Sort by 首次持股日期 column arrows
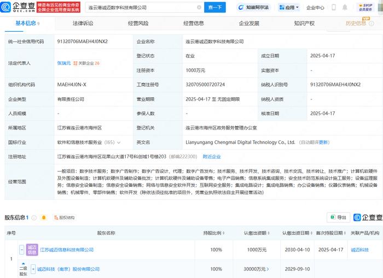The width and height of the screenshot is (383, 278). (x=345, y=233)
